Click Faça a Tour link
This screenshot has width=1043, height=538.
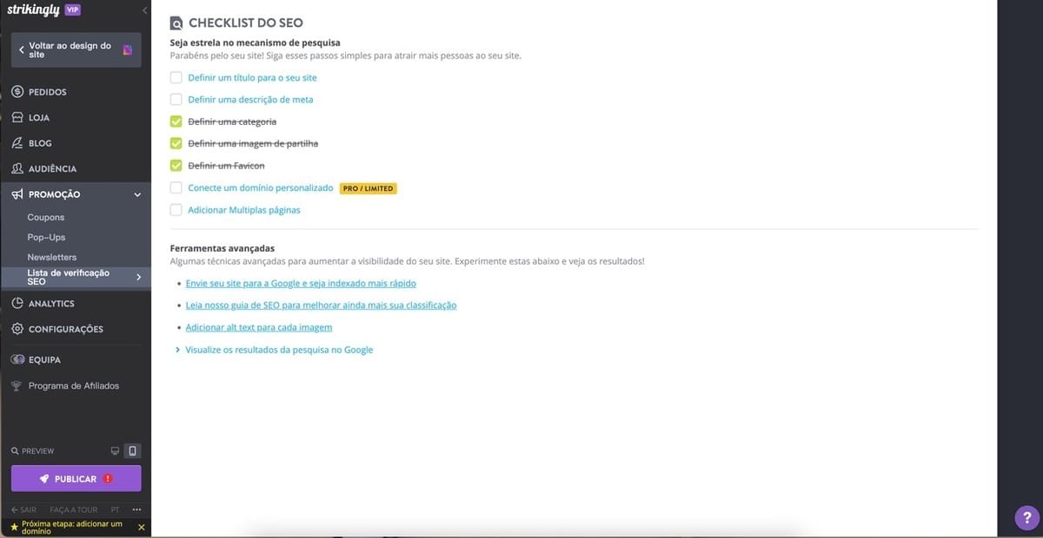[74, 509]
